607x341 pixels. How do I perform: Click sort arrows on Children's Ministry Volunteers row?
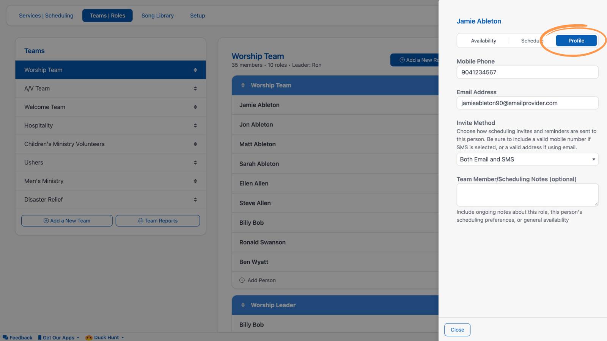[195, 144]
